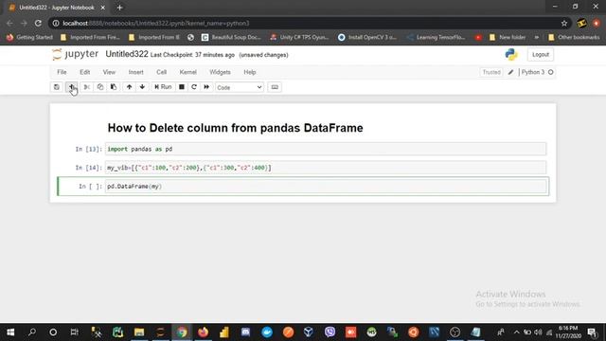Select the my_vlb dictionary list cell

[x=326, y=168]
